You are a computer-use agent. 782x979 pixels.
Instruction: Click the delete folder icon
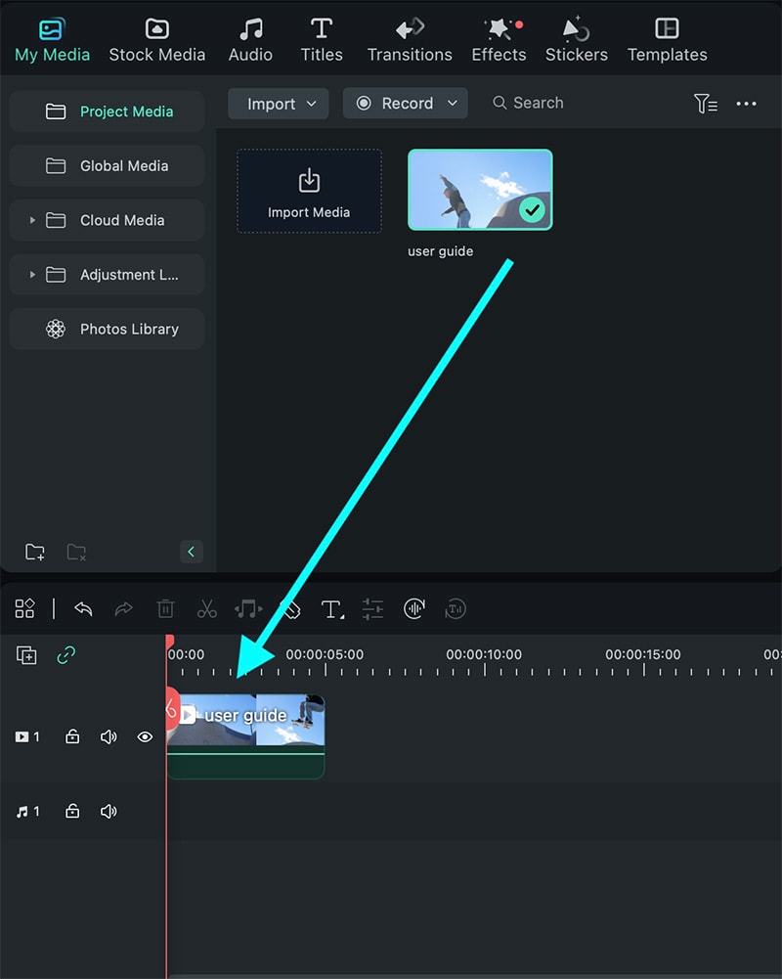[76, 552]
